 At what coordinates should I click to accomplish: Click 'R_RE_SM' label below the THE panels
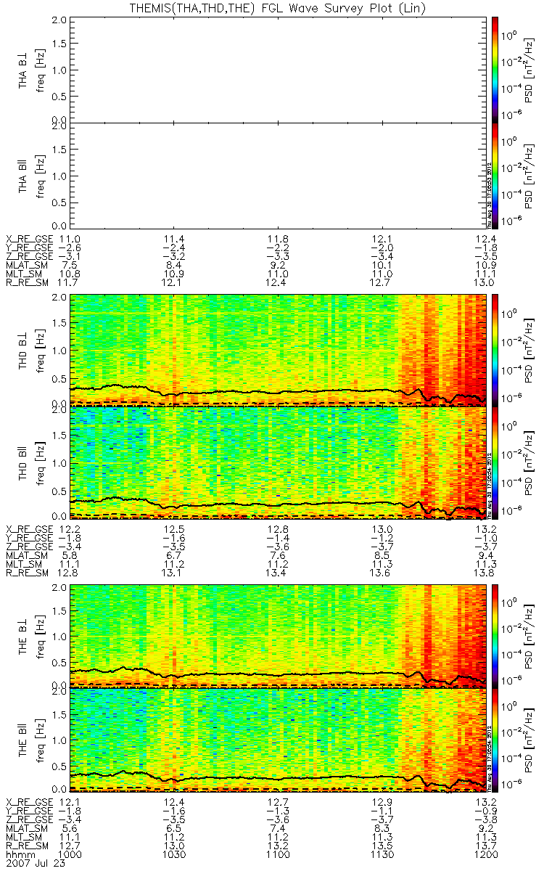click(27, 846)
